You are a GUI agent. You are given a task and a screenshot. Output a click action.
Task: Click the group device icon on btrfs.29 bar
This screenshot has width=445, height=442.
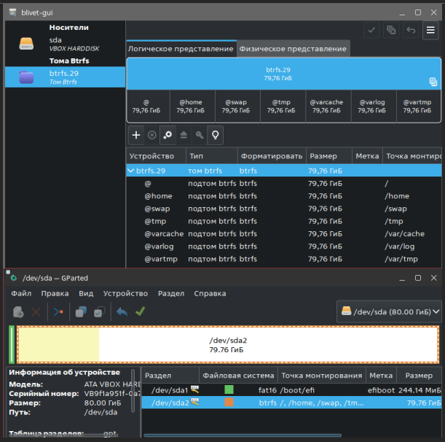tap(433, 82)
